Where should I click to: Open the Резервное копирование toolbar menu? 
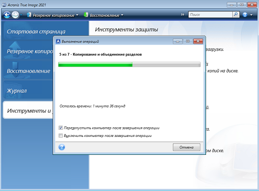point(53,16)
